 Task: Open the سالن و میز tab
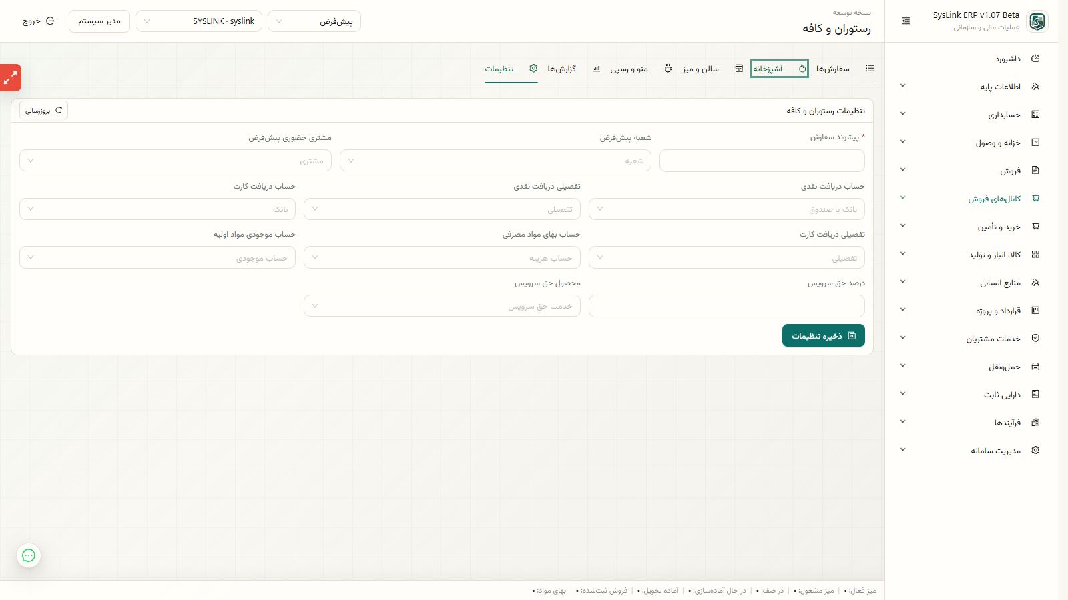coord(701,69)
